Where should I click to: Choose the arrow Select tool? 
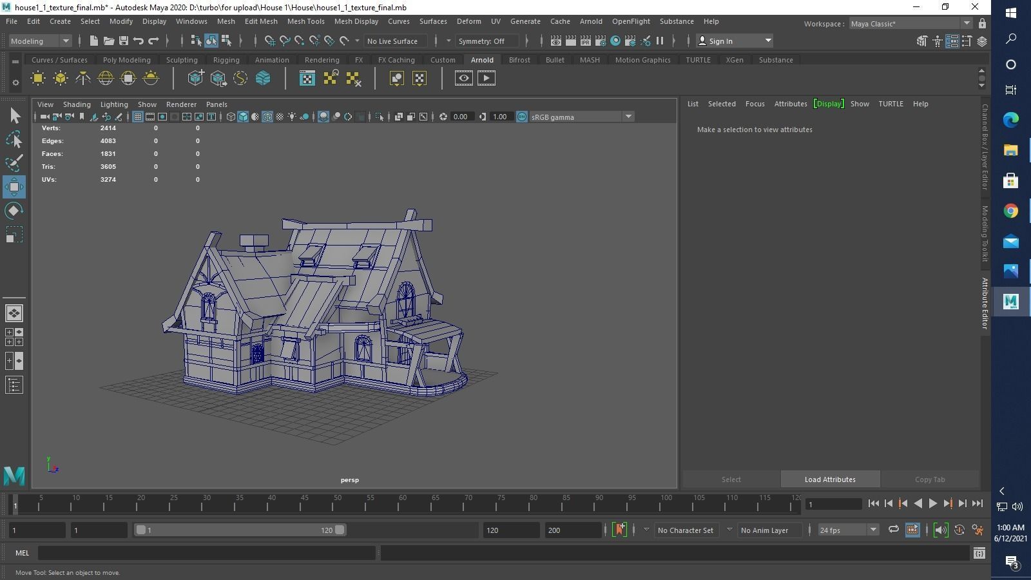point(14,115)
